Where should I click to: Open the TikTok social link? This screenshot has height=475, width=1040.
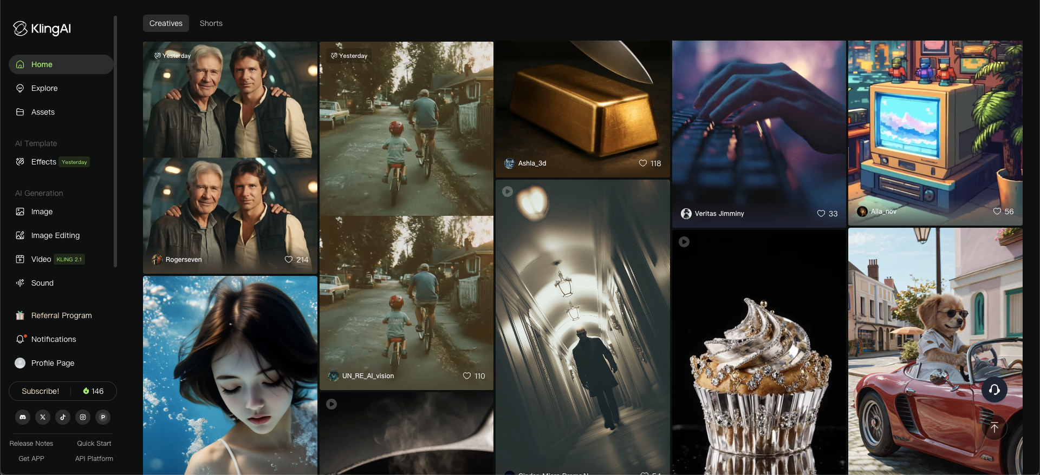63,417
